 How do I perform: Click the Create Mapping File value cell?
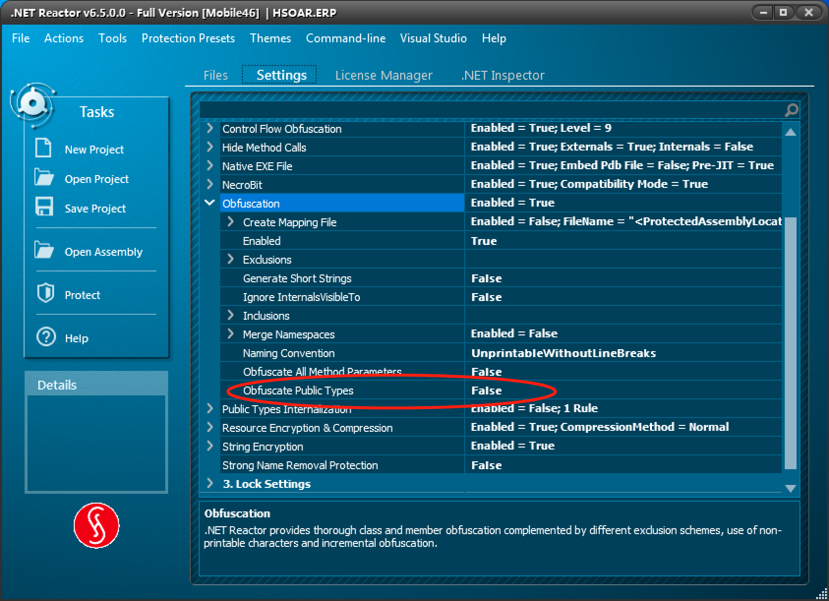pyautogui.click(x=623, y=222)
